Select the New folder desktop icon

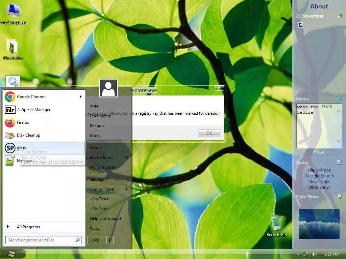click(13, 49)
